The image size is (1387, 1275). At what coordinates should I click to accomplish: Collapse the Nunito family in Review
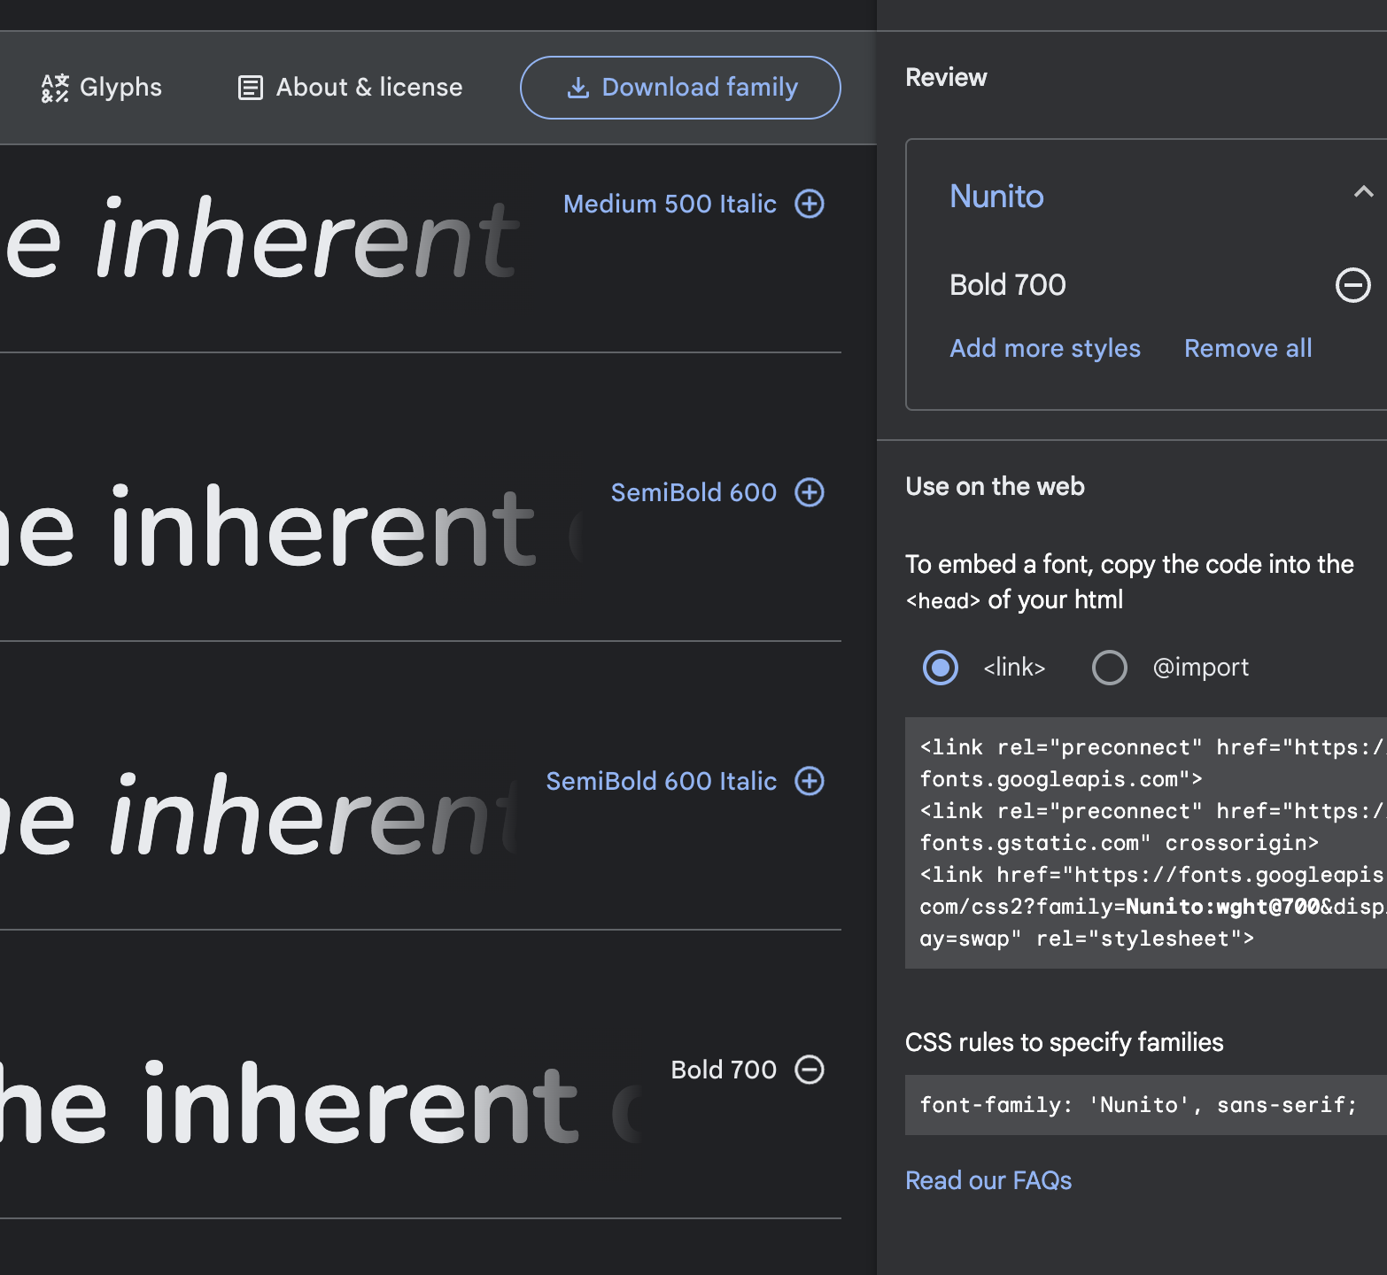pyautogui.click(x=1364, y=191)
